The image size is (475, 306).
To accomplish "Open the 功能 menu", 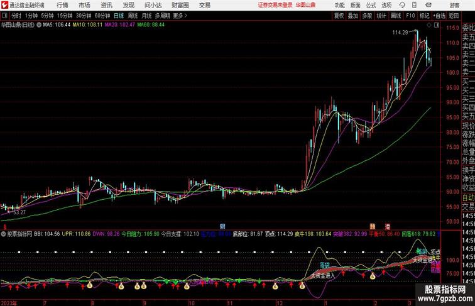I will 339,5.
